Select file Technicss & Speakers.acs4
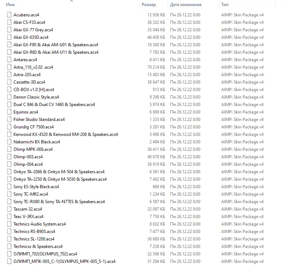The image size is (293, 265). [38, 247]
